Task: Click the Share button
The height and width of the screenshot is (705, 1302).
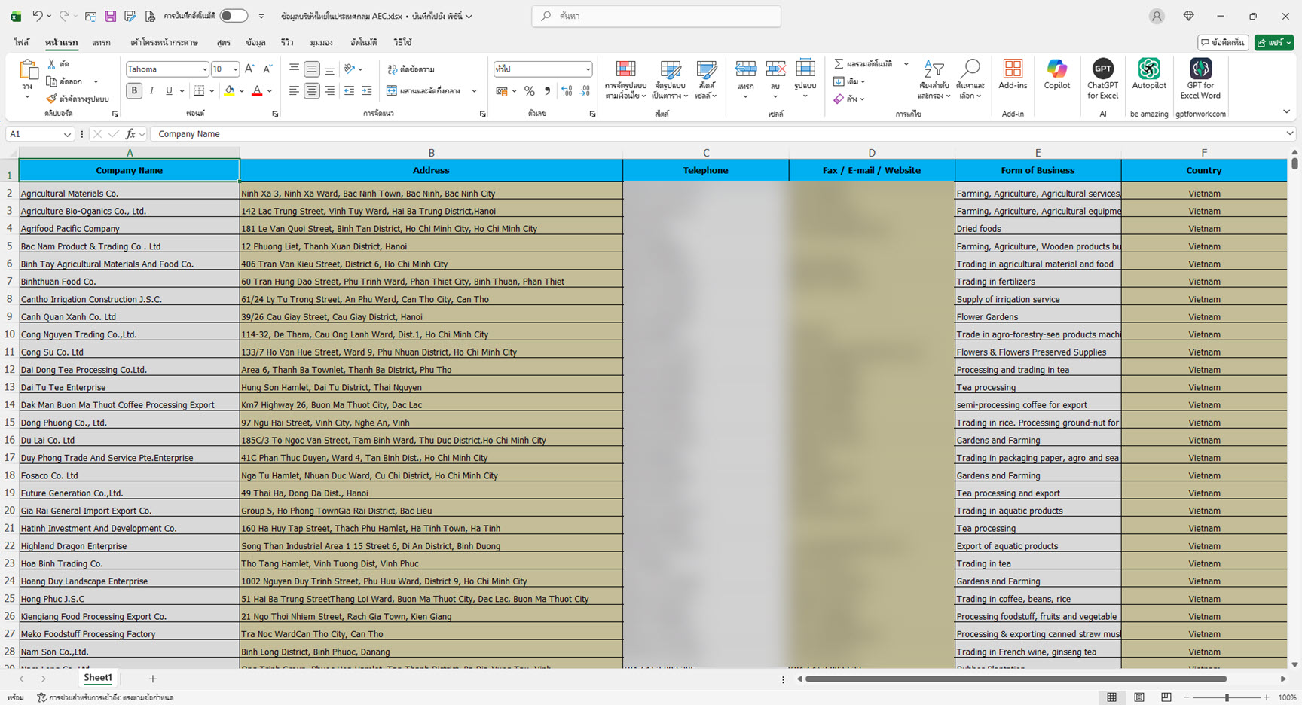Action: click(1273, 43)
